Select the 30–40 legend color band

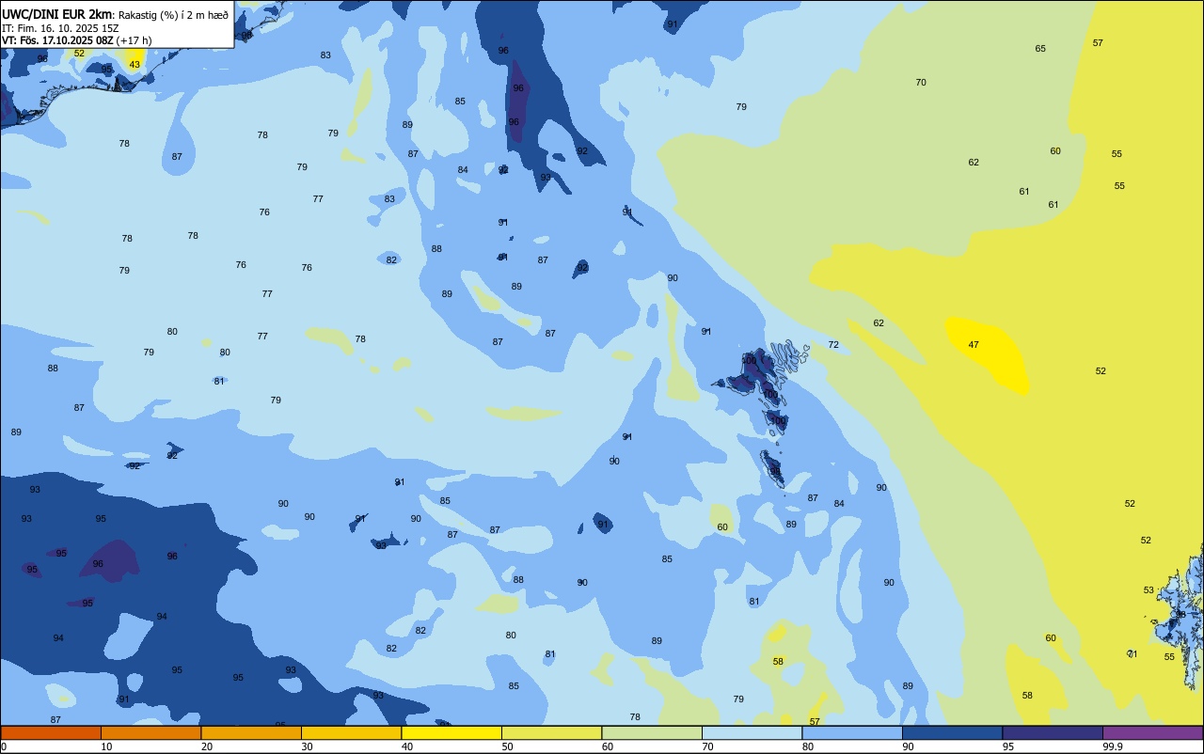(x=351, y=732)
